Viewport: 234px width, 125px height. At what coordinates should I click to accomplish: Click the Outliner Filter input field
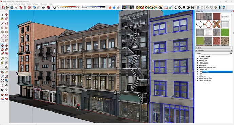point(215,53)
